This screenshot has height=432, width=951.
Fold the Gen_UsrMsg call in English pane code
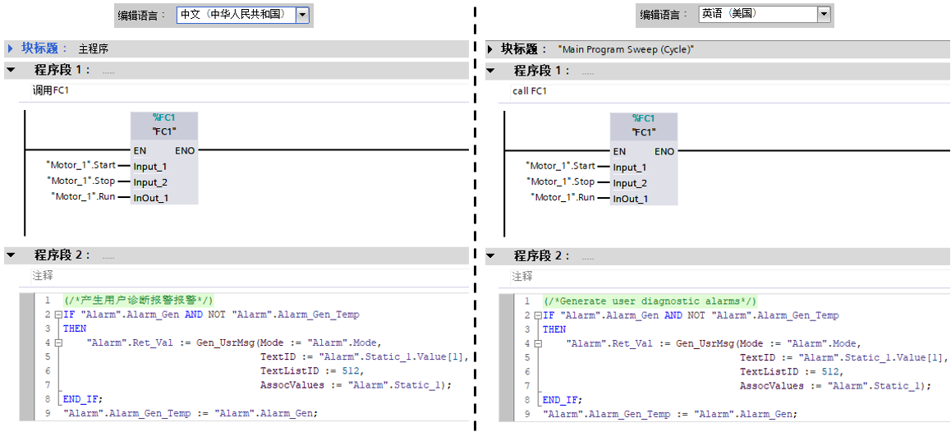tap(538, 343)
